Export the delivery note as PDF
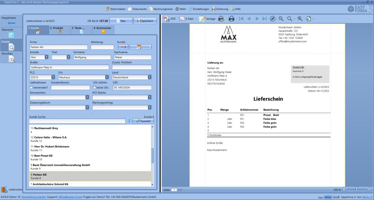 point(169,19)
